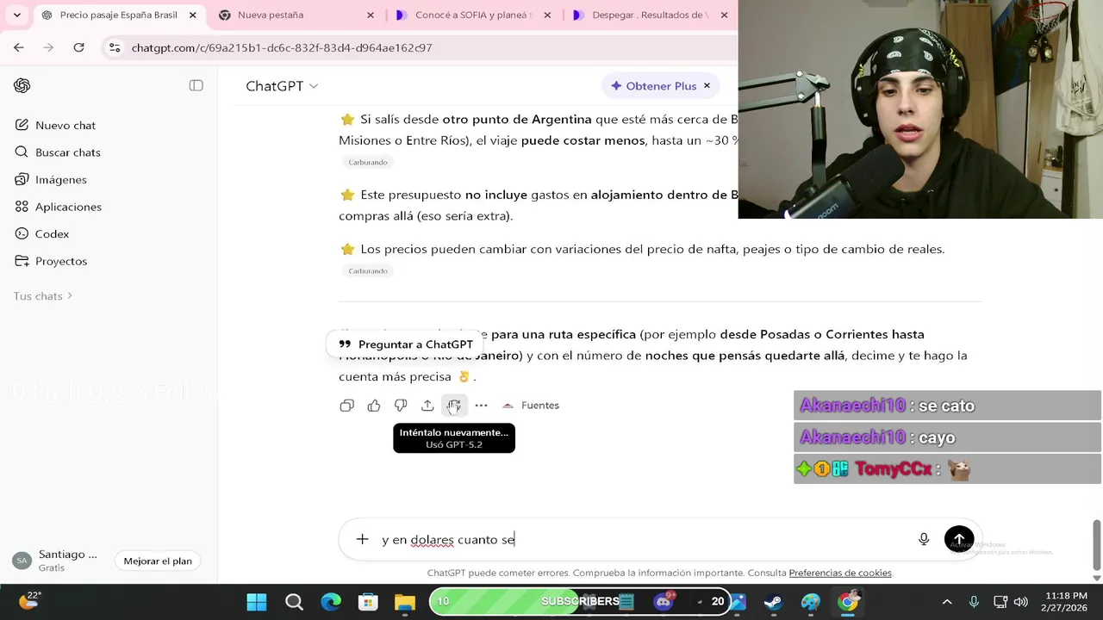Close the Nueva pestaña tab

click(371, 15)
